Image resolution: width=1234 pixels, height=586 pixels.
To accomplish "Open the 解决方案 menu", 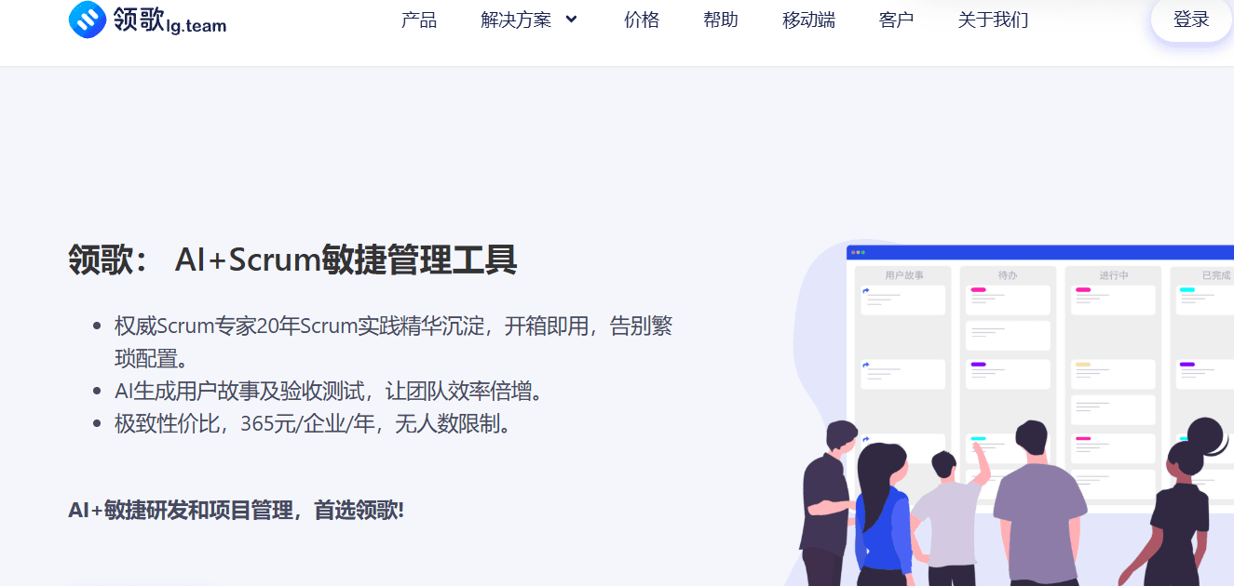I will pos(516,20).
